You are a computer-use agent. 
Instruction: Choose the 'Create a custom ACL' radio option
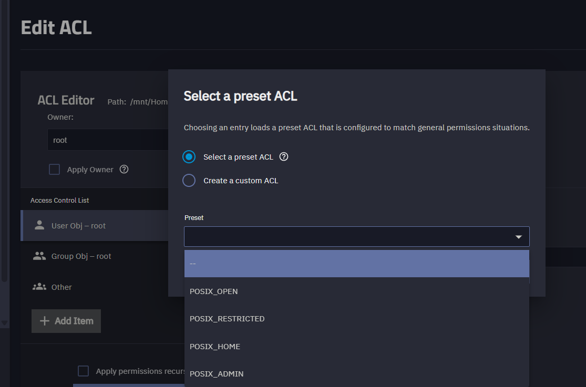tap(189, 181)
